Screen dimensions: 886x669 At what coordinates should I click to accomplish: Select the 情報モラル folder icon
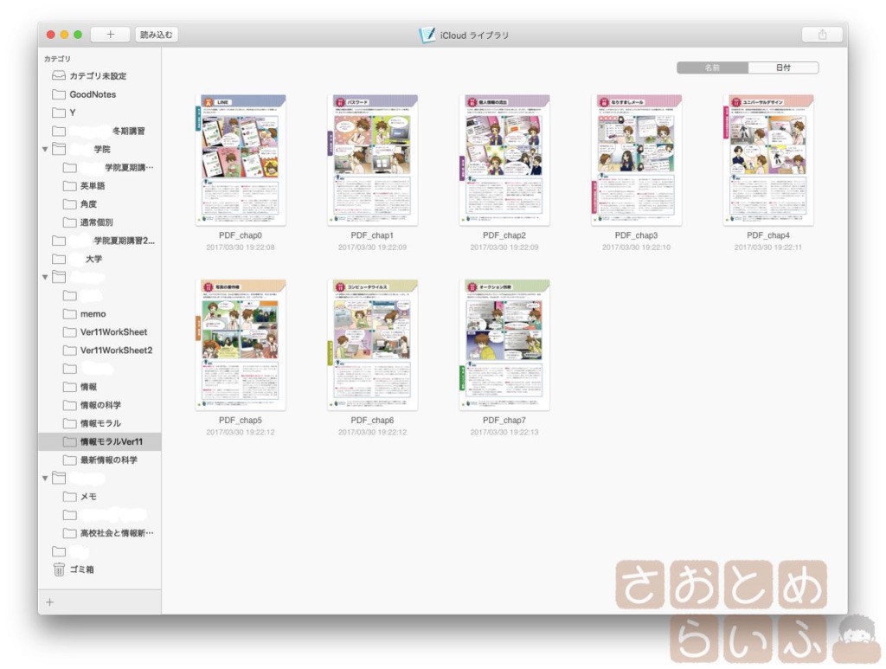(x=70, y=422)
